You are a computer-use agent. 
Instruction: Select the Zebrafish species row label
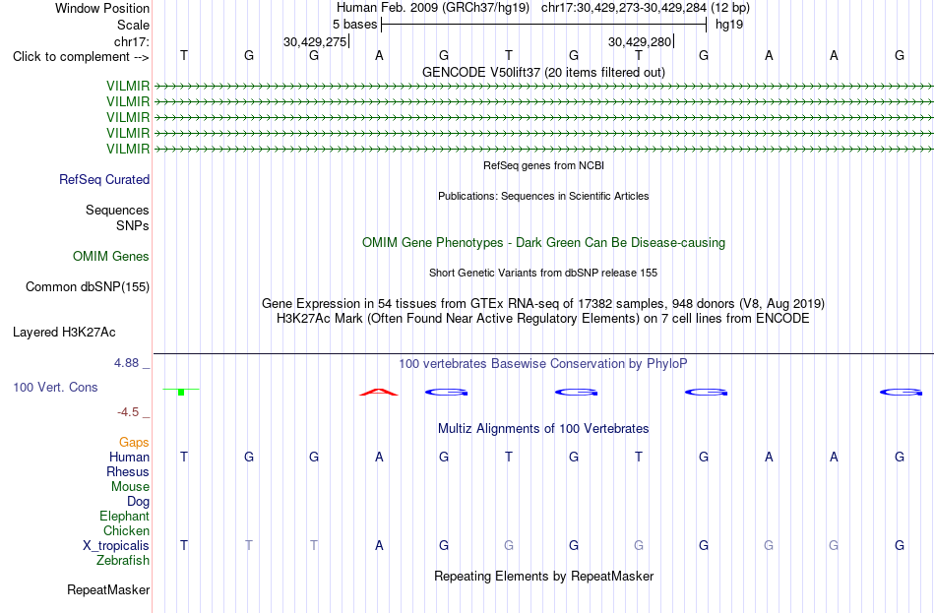coord(123,561)
